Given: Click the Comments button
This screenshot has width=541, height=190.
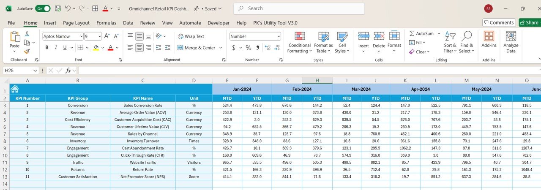Looking at the screenshot, I should [499, 23].
